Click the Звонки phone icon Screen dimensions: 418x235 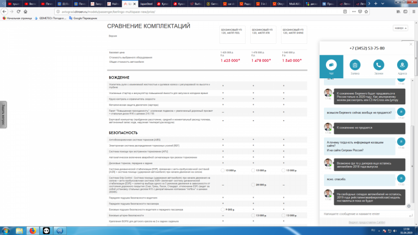point(378,66)
